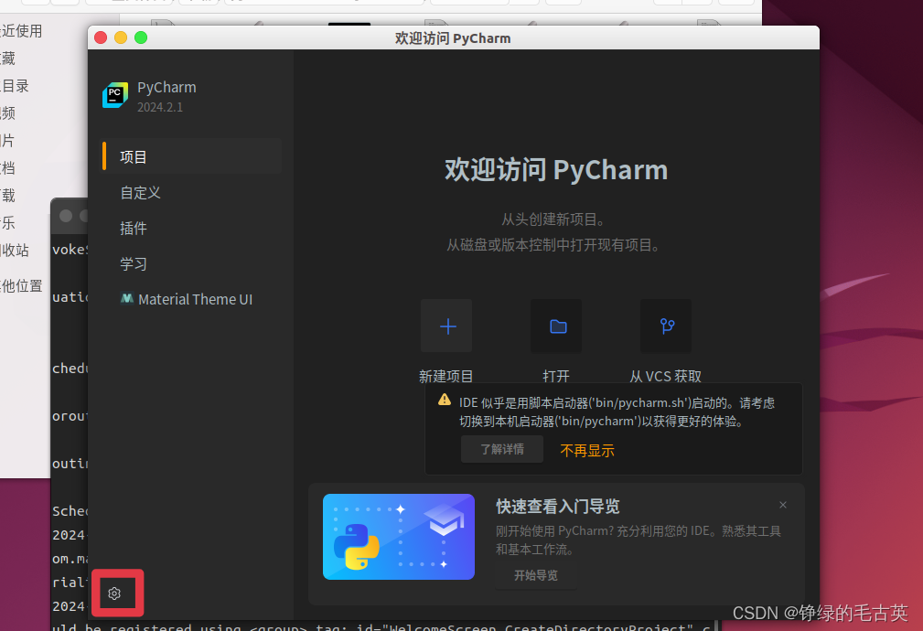This screenshot has width=923, height=631.
Task: Select the 项目 tab in sidebar
Action: (x=192, y=156)
